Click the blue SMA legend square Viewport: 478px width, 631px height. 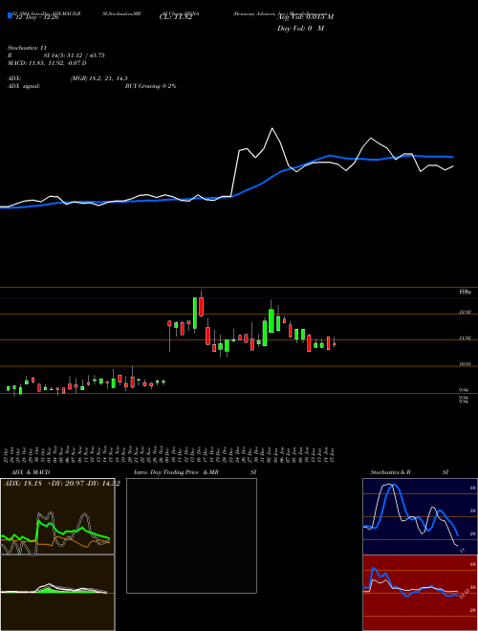(x=11, y=15)
